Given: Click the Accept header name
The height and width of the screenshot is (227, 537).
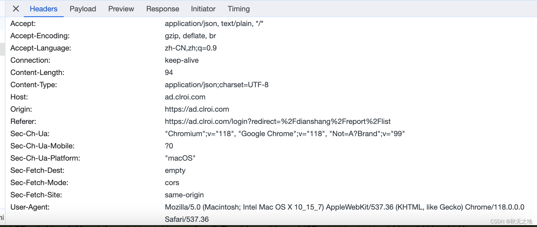Looking at the screenshot, I should pos(23,24).
